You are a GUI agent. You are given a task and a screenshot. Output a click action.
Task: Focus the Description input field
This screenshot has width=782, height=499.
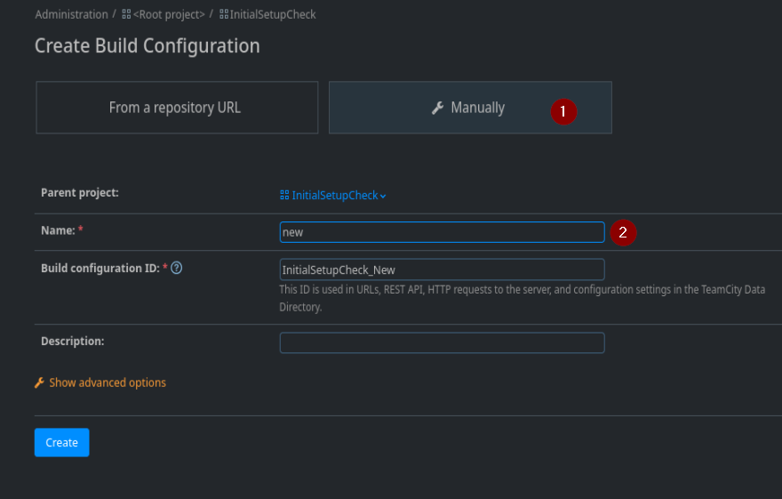coord(442,342)
